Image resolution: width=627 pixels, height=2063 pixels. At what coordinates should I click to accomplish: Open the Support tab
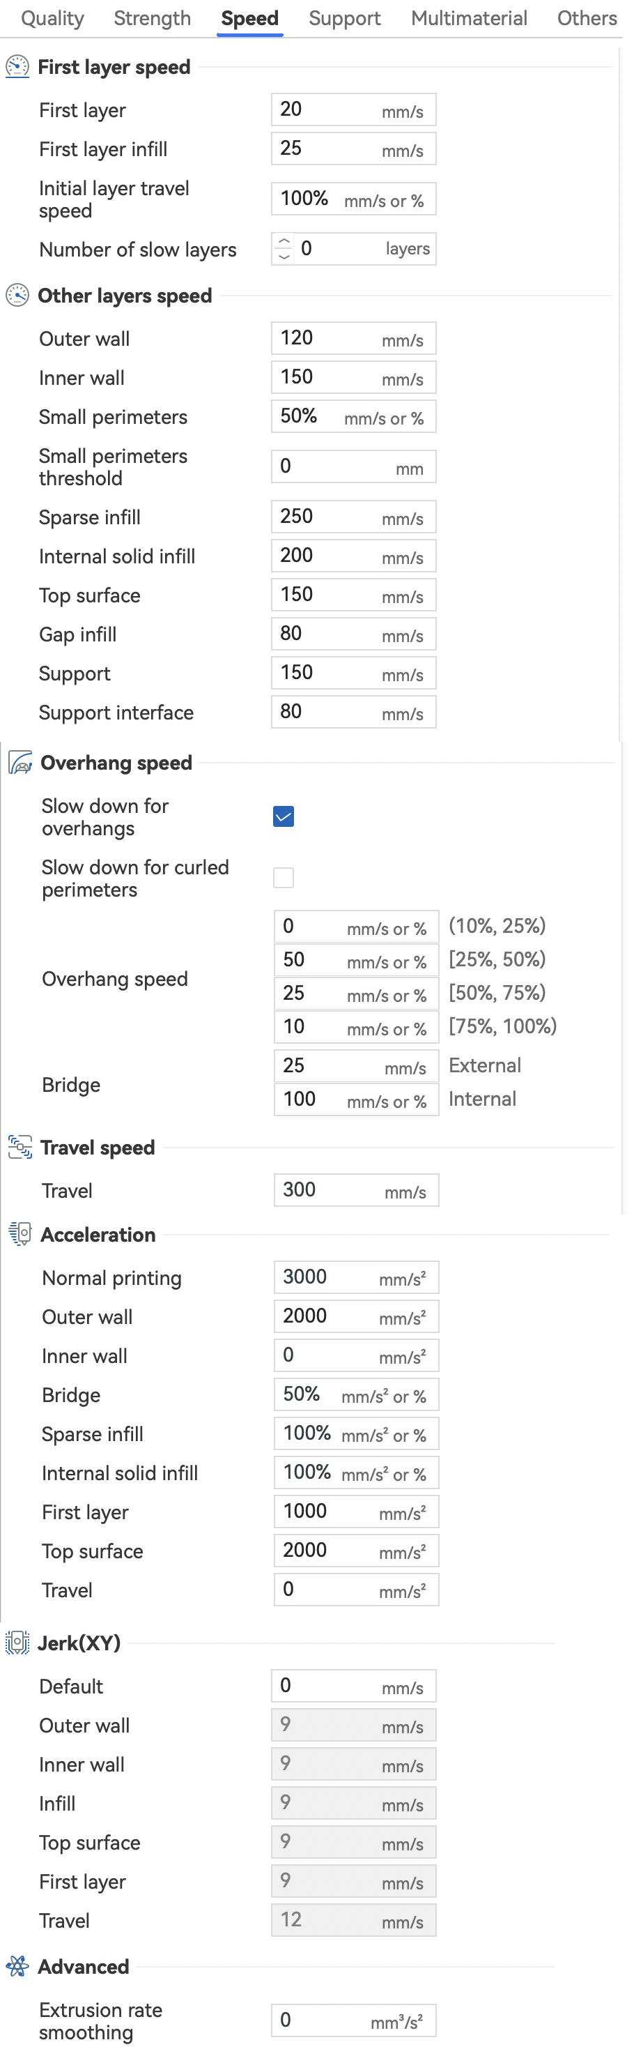pyautogui.click(x=344, y=18)
